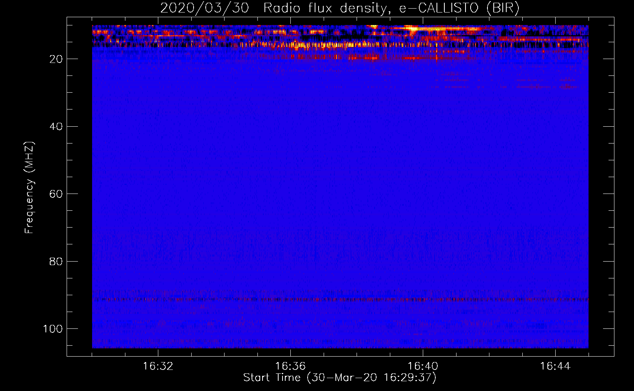Click the 'Frequency (MHZ)' axis label

(29, 187)
